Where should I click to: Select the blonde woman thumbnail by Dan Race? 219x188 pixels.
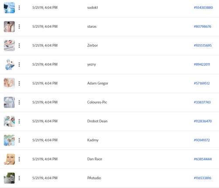[9, 159]
